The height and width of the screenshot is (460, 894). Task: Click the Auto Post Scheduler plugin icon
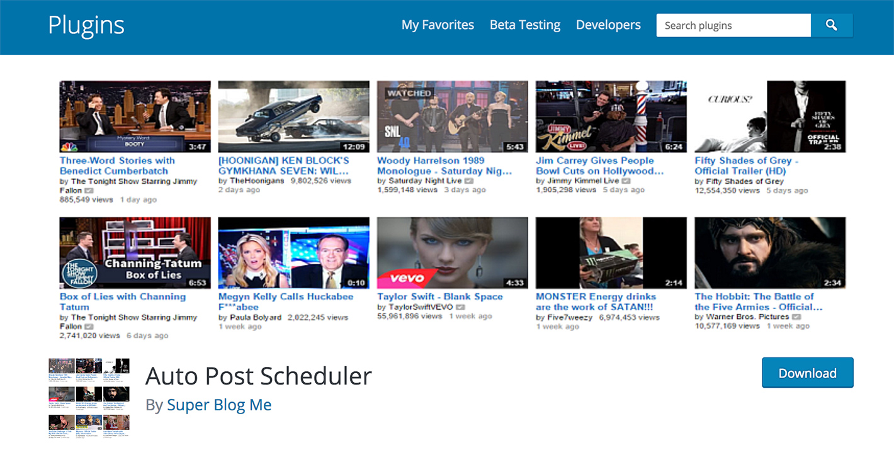(x=89, y=398)
